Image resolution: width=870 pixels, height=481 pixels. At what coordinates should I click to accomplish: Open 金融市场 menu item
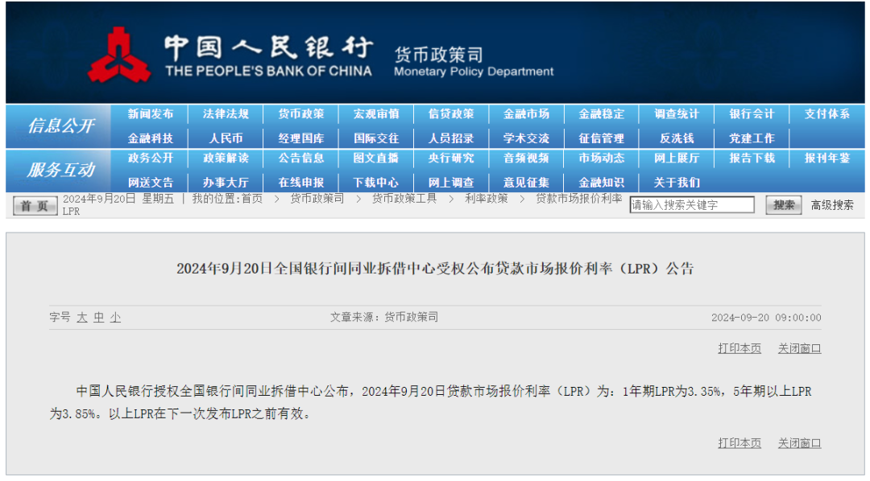pyautogui.click(x=526, y=114)
